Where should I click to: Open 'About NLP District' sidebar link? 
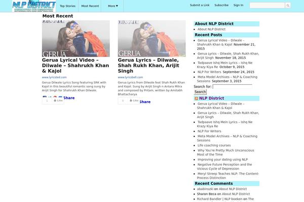[211, 29]
